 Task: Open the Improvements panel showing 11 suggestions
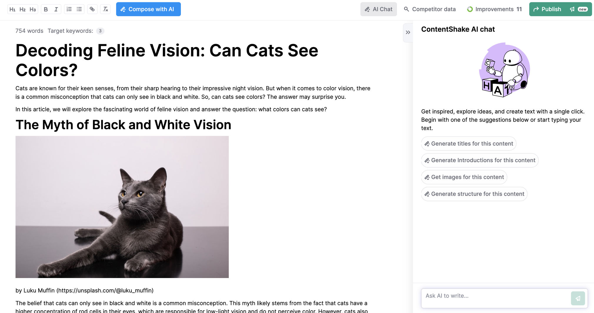[x=494, y=9]
